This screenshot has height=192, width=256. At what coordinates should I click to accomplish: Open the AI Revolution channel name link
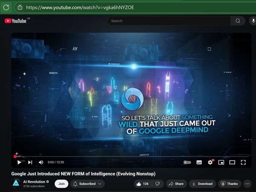coord(34,182)
